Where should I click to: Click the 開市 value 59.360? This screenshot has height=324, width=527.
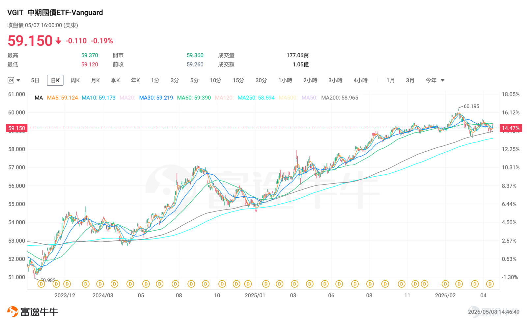(x=195, y=55)
